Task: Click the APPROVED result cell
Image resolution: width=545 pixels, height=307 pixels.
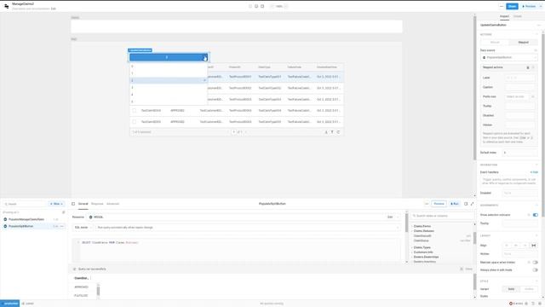Action: 82,287
